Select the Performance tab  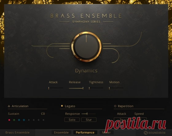pyautogui.click(x=85, y=133)
